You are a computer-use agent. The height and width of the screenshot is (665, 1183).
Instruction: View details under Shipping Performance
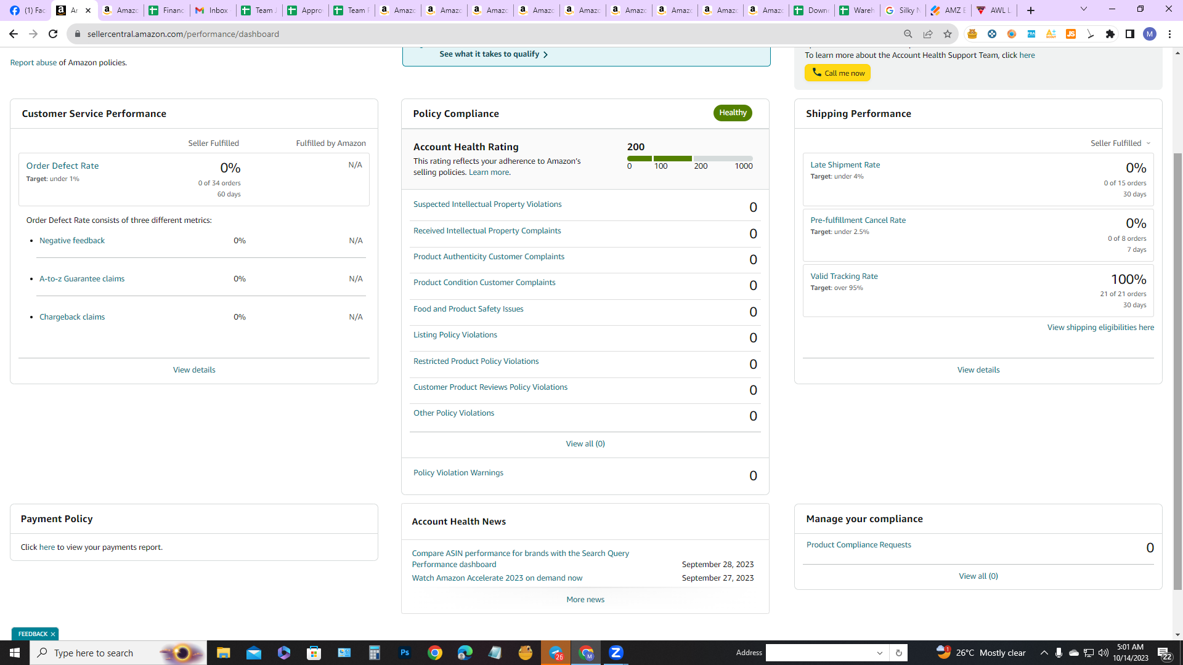point(978,370)
